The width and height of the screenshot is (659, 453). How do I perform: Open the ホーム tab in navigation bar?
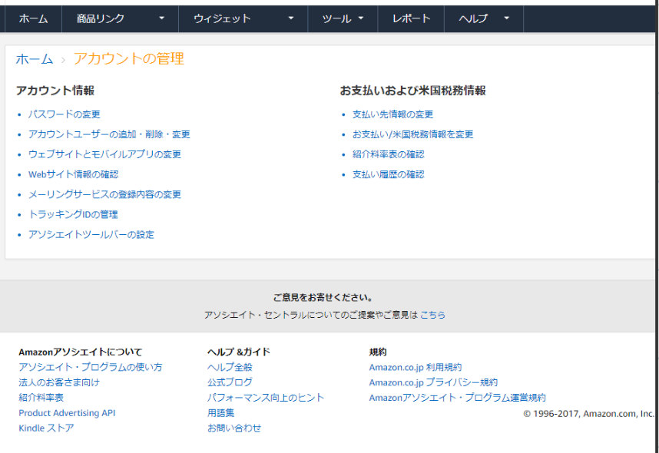click(x=33, y=19)
